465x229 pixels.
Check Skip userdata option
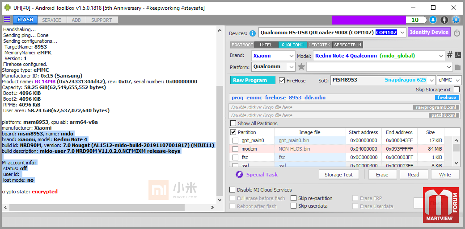(293, 206)
